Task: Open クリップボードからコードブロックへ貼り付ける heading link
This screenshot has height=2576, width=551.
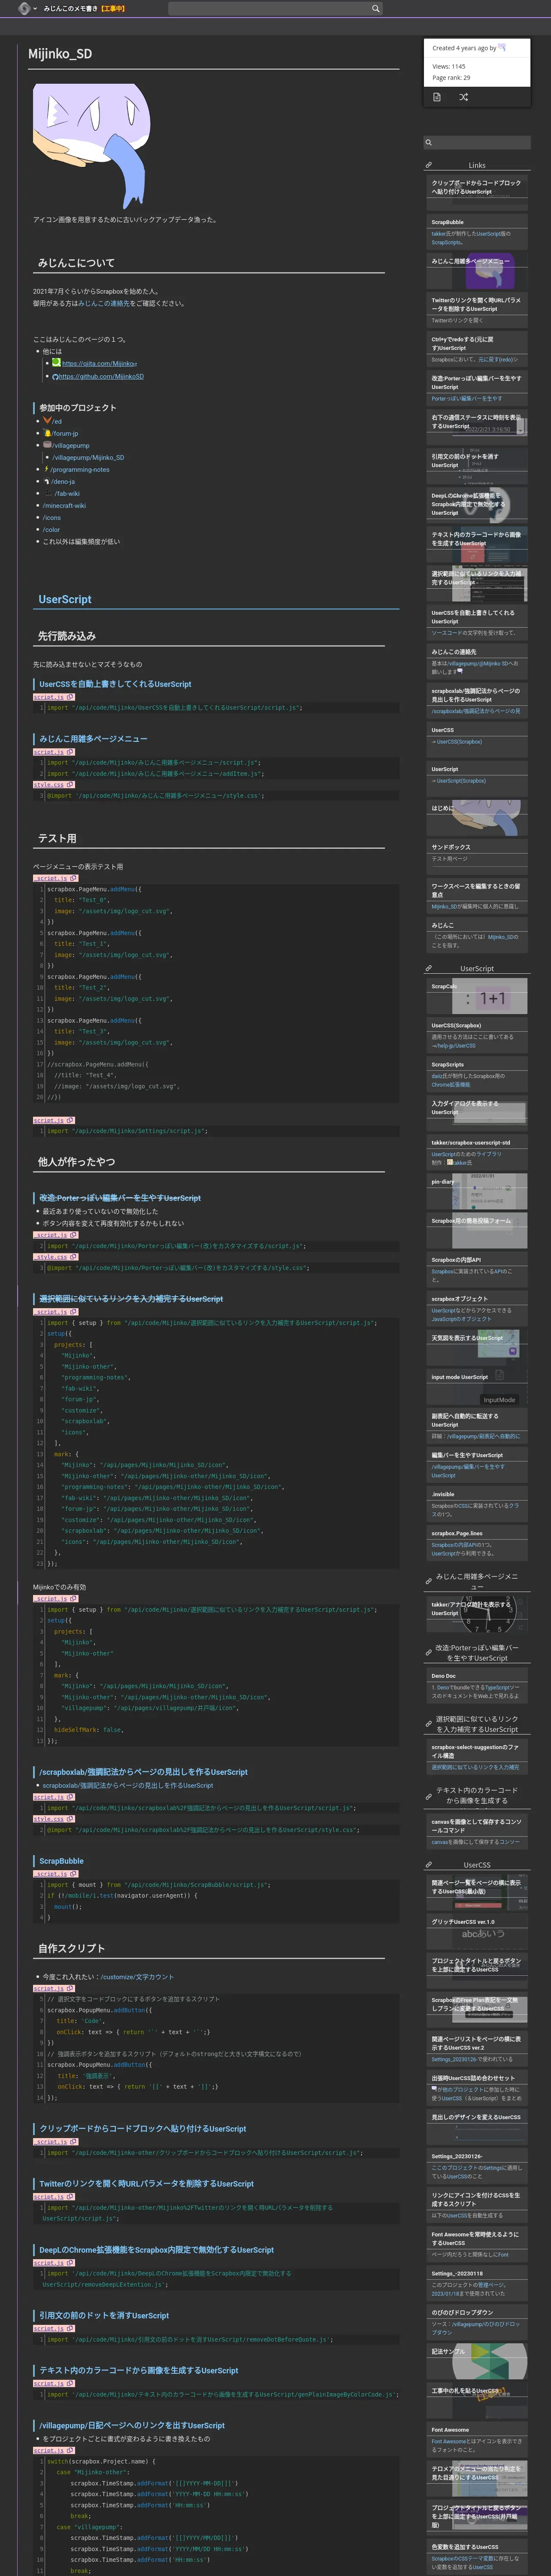Action: (142, 2128)
